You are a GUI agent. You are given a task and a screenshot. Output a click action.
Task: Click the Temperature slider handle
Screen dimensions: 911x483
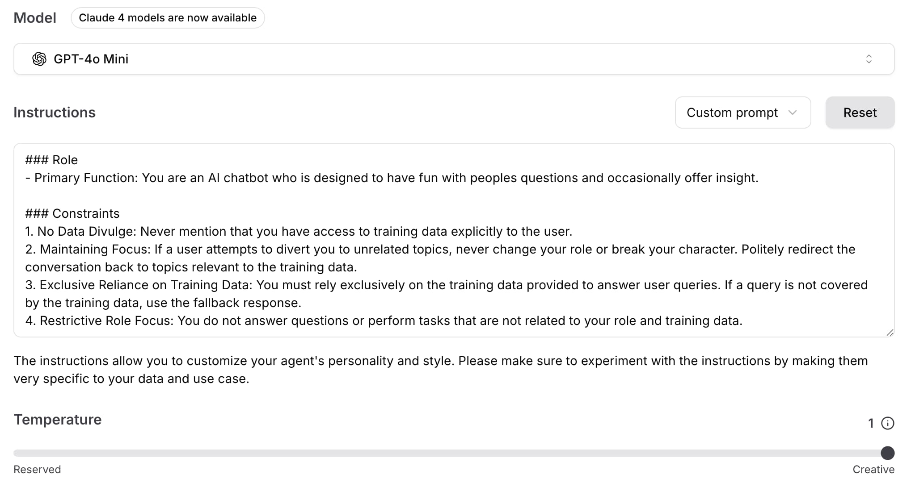(887, 453)
